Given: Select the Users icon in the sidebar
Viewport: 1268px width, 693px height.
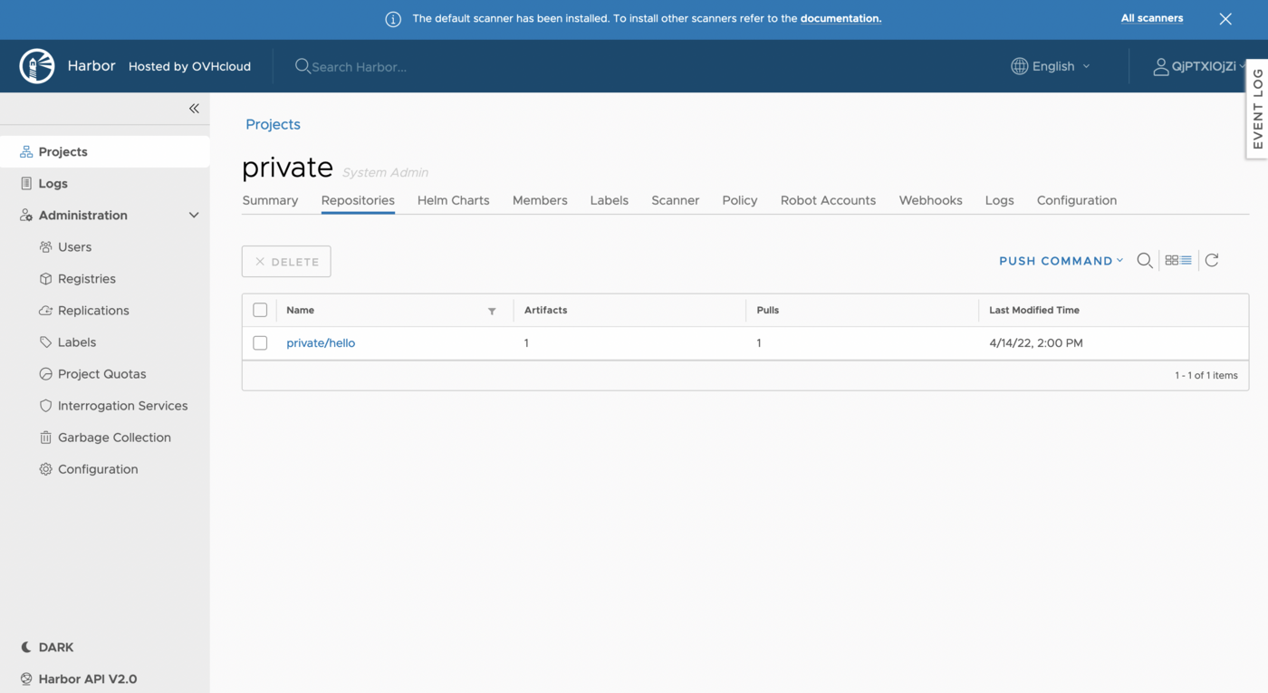Looking at the screenshot, I should coord(45,246).
